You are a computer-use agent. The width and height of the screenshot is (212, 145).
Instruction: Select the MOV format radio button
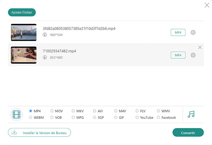(x=52, y=111)
